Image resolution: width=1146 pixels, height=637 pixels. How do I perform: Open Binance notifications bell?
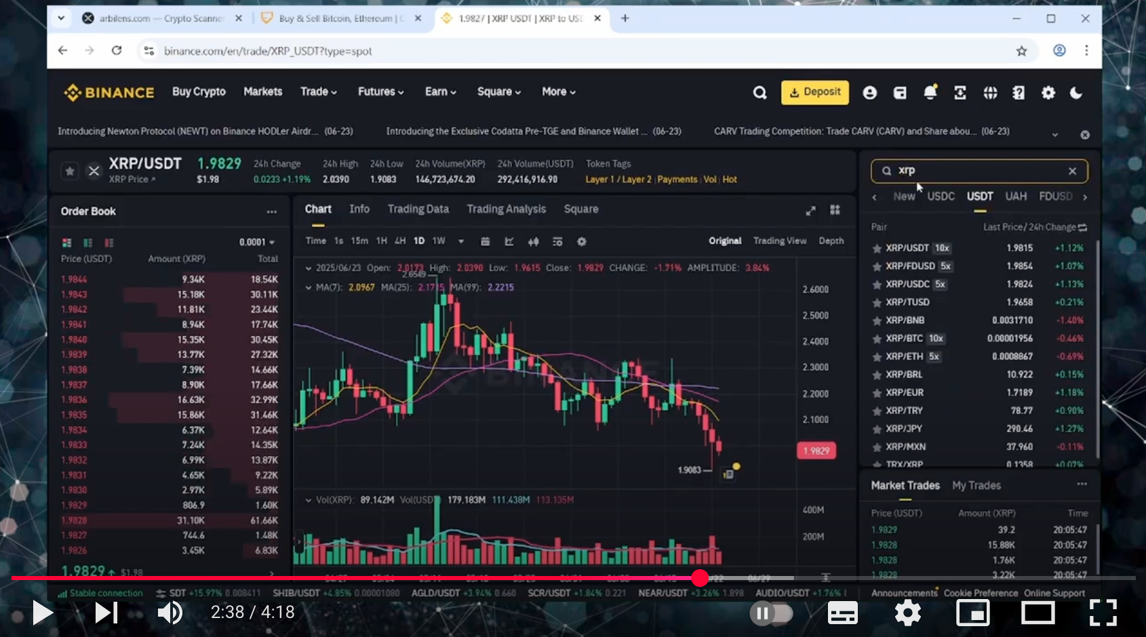point(930,92)
